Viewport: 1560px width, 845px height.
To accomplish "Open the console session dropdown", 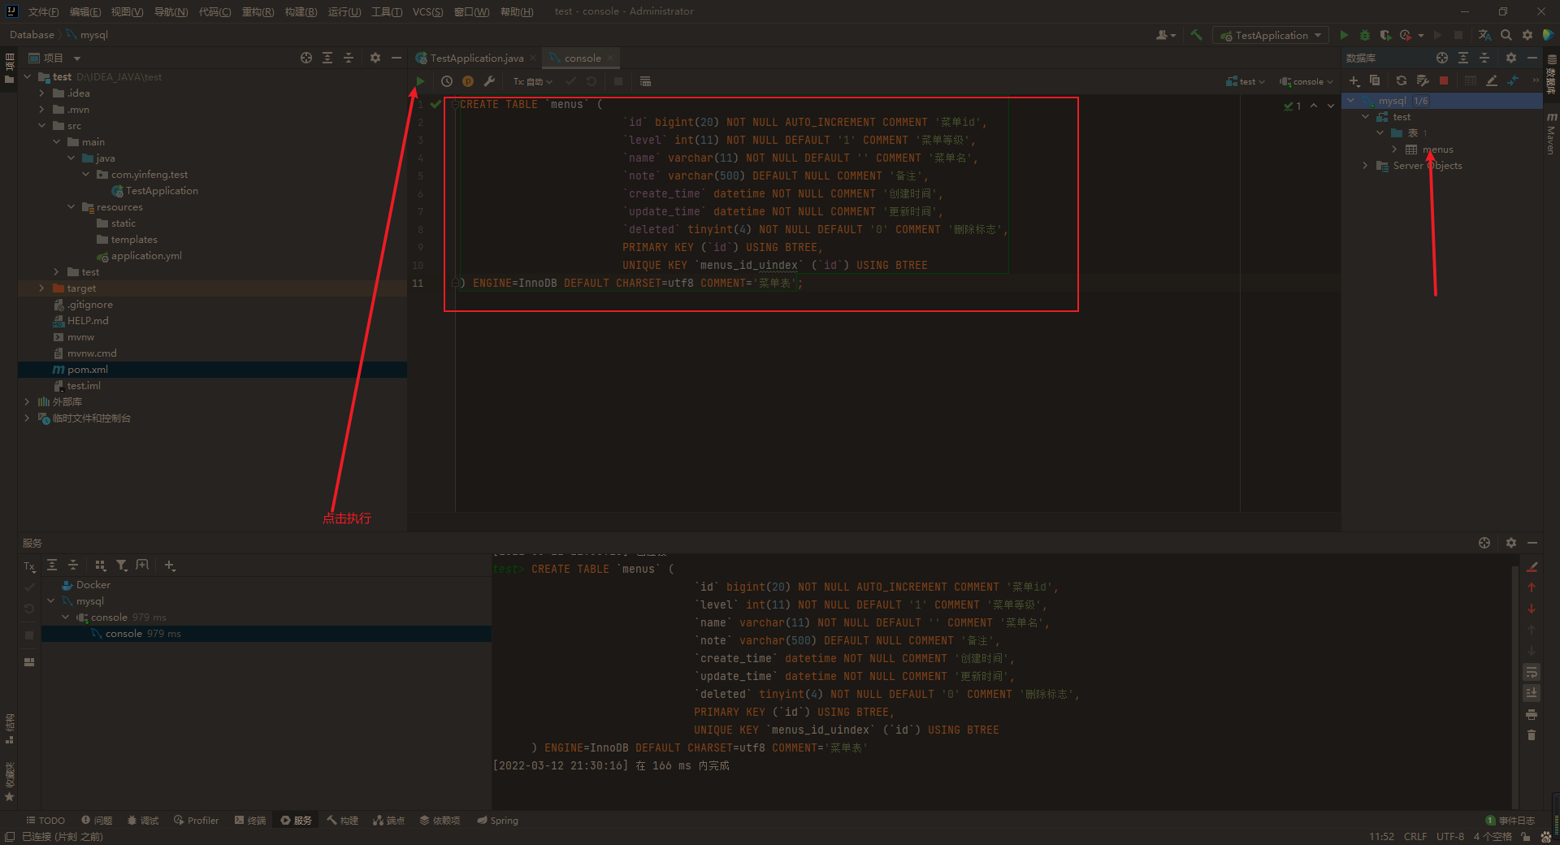I will click(x=1306, y=81).
